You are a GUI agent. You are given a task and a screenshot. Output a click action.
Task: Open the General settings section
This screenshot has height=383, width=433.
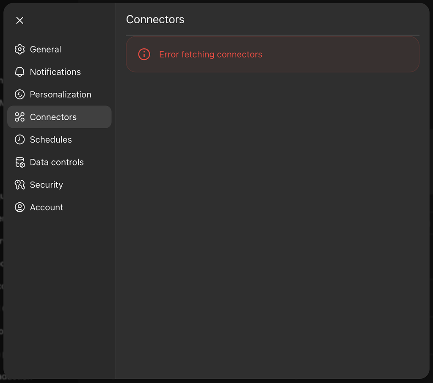[x=45, y=49]
